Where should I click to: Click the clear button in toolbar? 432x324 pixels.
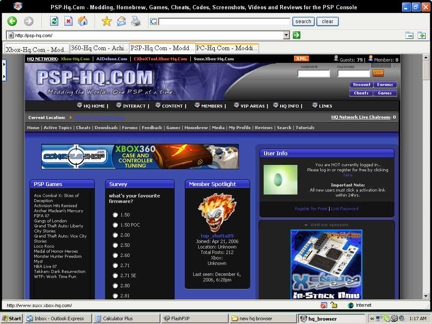(327, 22)
